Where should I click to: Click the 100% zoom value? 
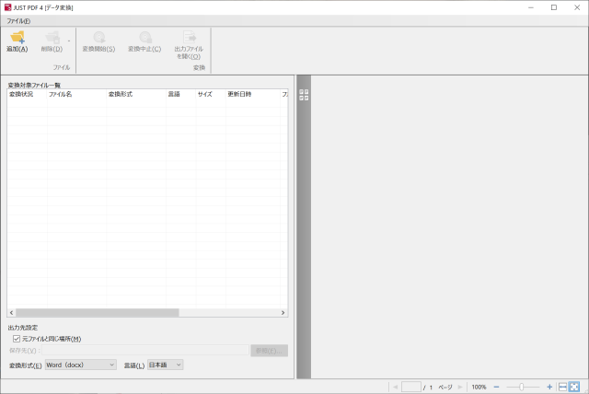(479, 387)
